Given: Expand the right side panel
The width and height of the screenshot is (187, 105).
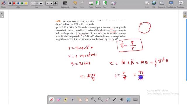Looking at the screenshot, I should coord(185,15).
